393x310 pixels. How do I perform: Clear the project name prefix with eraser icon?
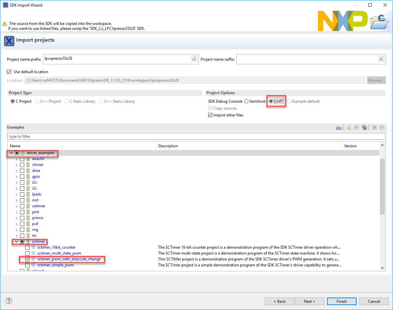click(x=194, y=59)
